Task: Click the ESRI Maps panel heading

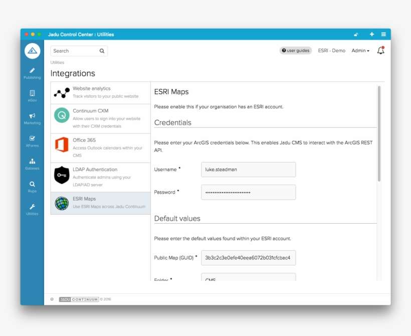Action: pyautogui.click(x=171, y=92)
